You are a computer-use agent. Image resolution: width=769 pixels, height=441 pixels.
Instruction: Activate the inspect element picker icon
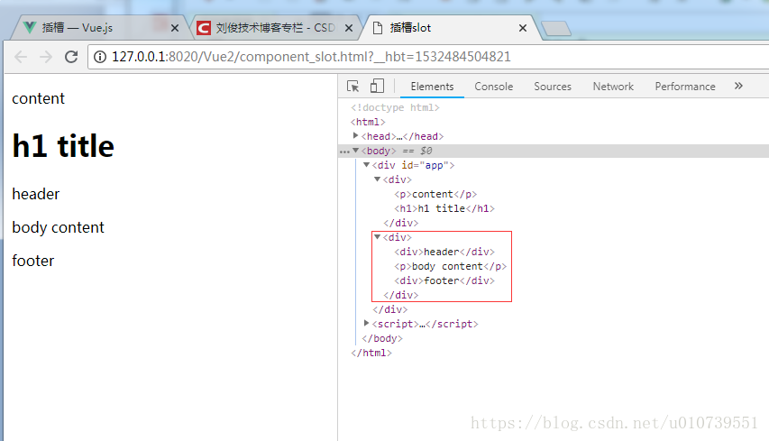click(x=352, y=87)
